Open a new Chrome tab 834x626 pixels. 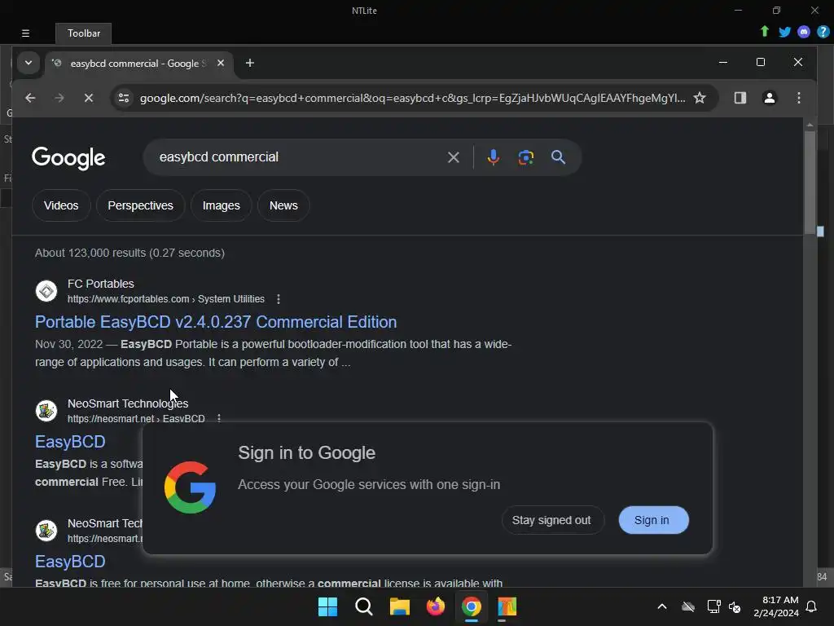(249, 63)
